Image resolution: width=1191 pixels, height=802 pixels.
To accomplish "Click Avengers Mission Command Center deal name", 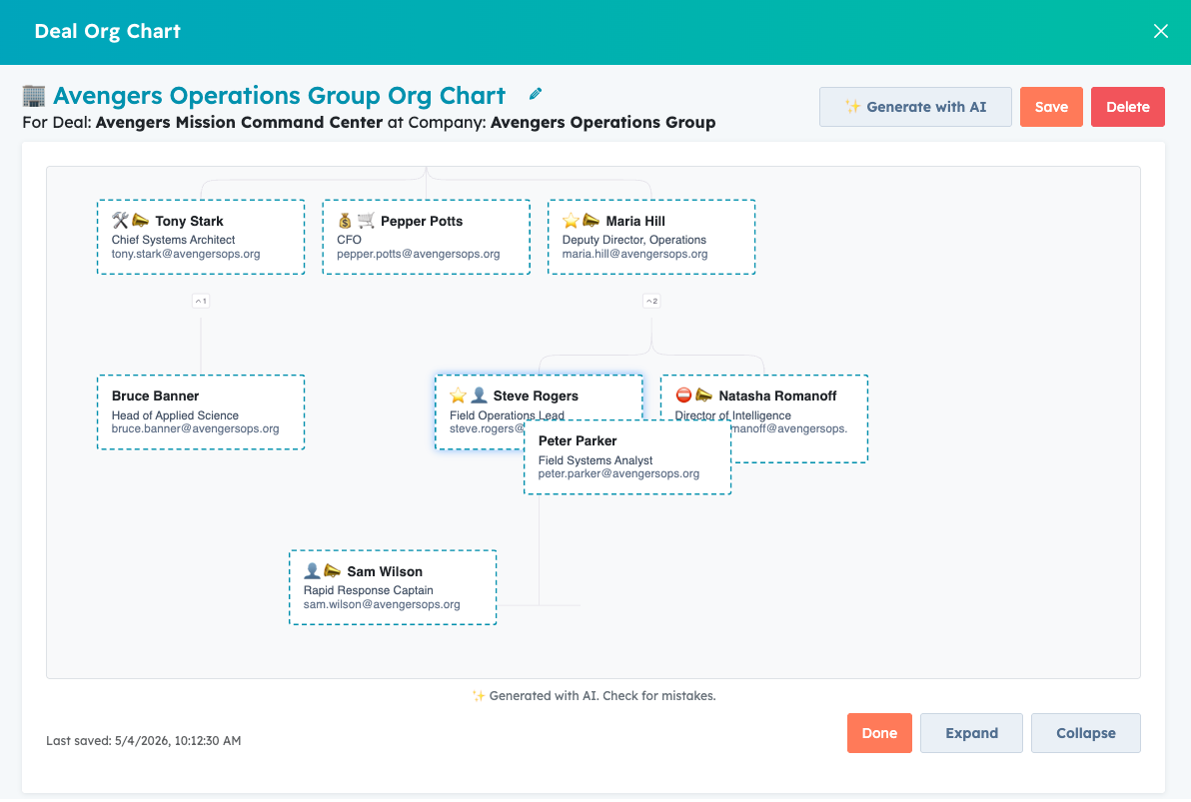I will [x=239, y=122].
